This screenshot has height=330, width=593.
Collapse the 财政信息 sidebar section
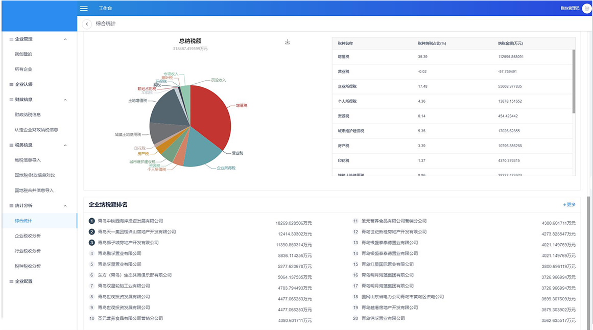[x=65, y=100]
